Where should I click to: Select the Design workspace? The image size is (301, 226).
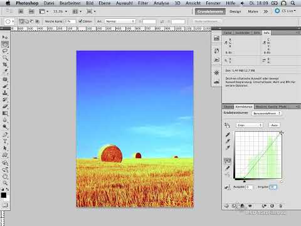point(235,11)
